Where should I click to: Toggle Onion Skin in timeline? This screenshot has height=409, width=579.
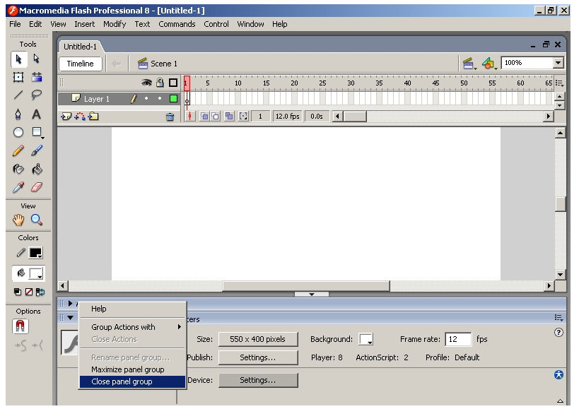click(204, 117)
